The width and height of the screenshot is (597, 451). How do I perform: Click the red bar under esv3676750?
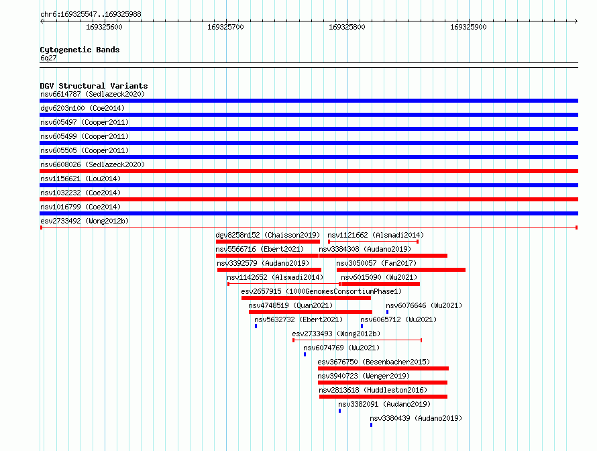(384, 368)
